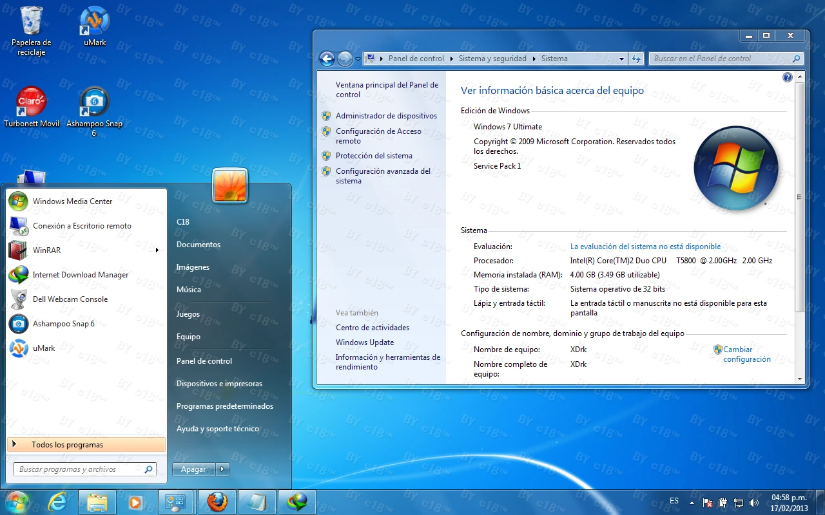The height and width of the screenshot is (515, 825).
Task: Open Windows Media Center from Start menu
Action: [x=72, y=201]
